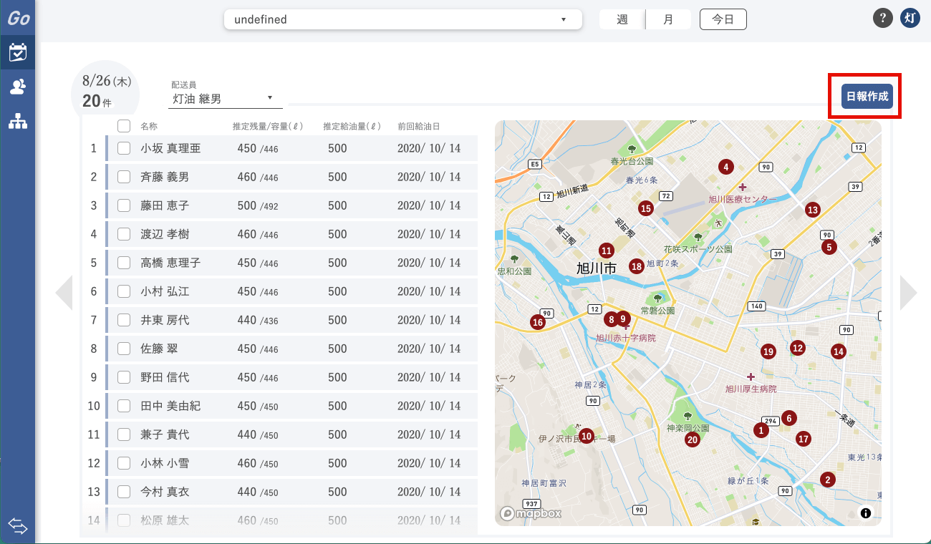Check the box for 小林 小雪
Image resolution: width=931 pixels, height=544 pixels.
pyautogui.click(x=124, y=463)
